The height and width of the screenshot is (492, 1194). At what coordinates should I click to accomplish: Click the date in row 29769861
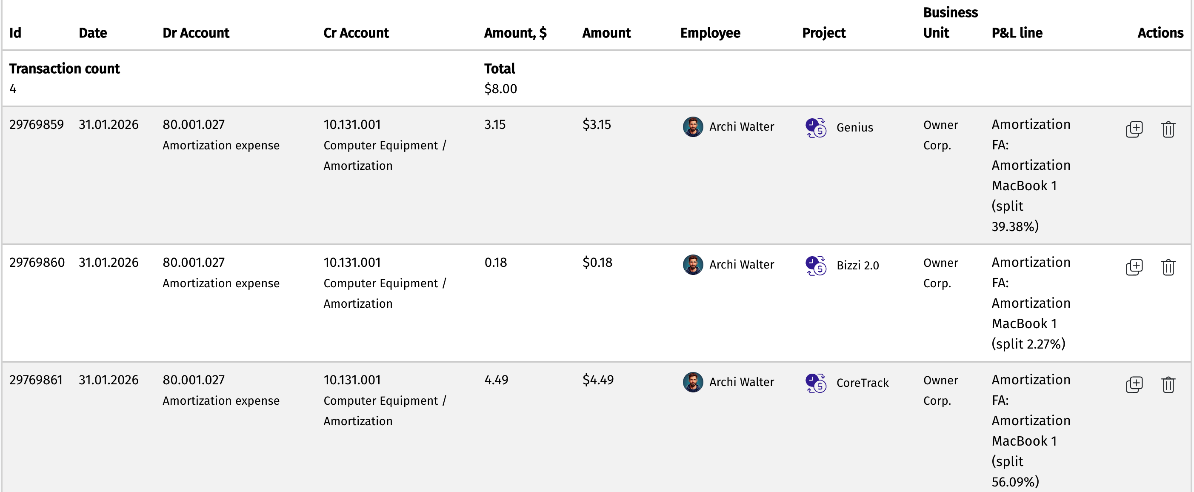109,380
